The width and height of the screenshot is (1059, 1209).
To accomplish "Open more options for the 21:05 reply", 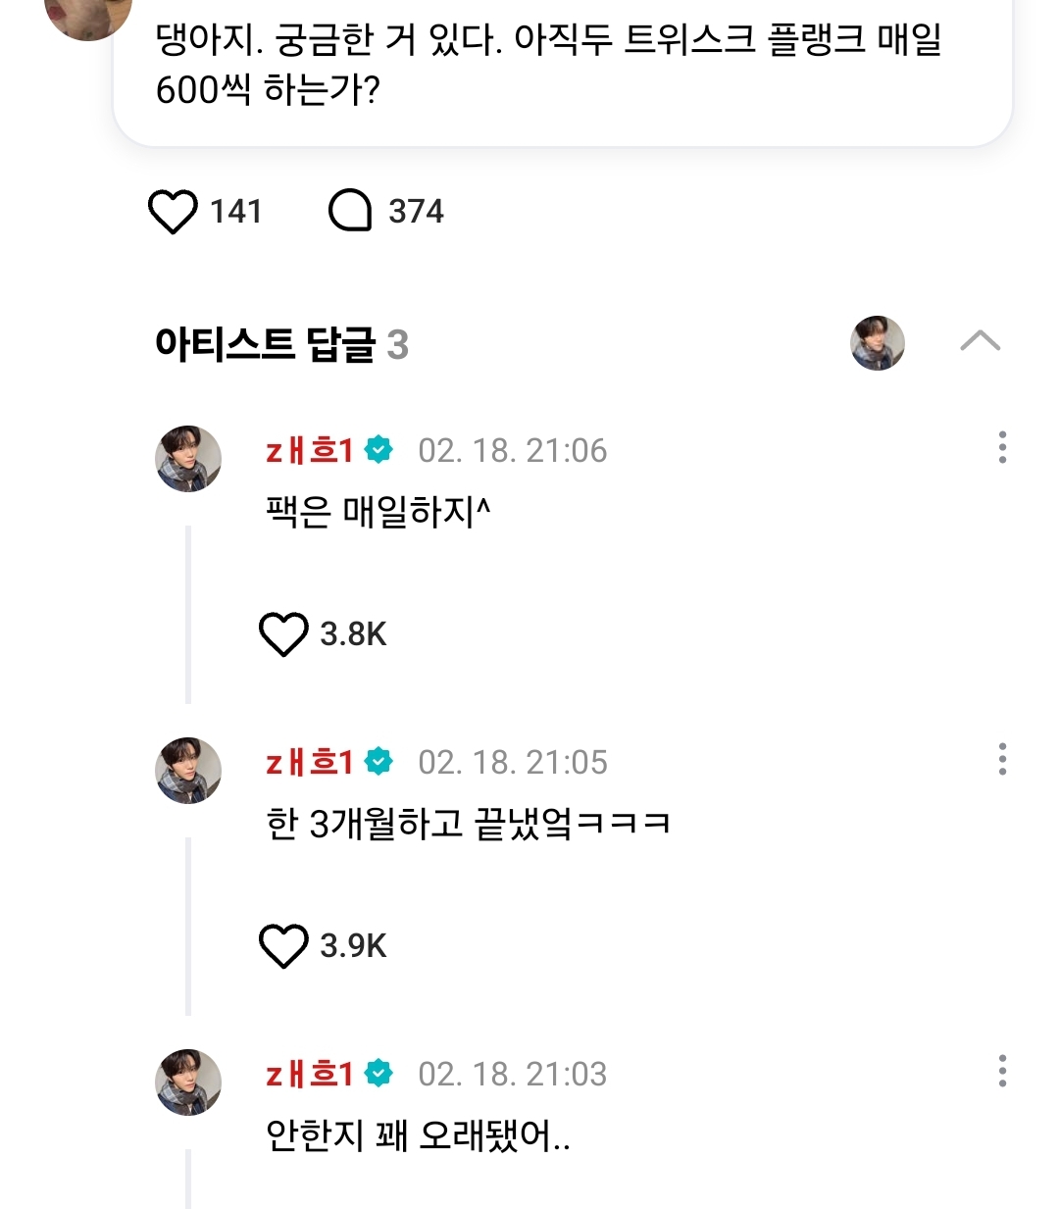I will tap(1001, 759).
